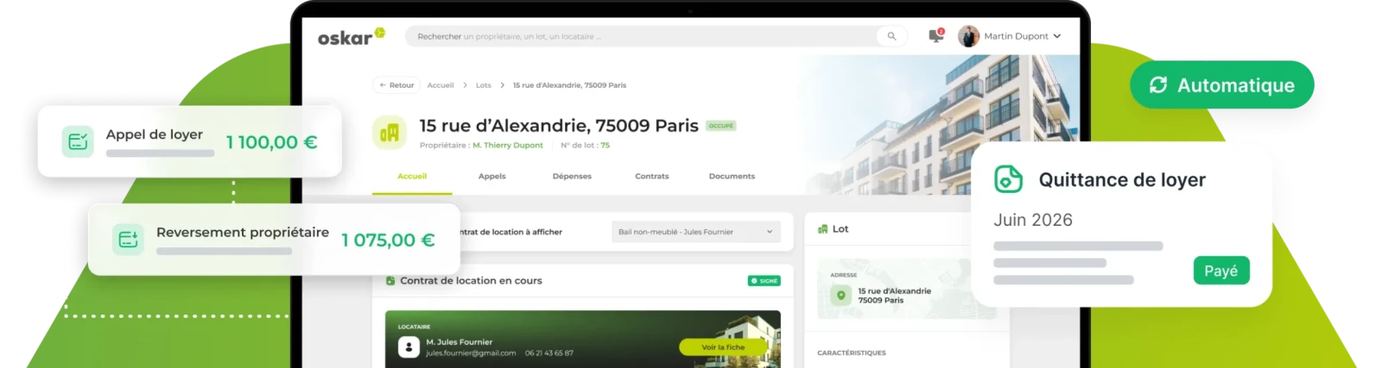Click the building lot icon beside the address title
This screenshot has height=368, width=1382.
(390, 133)
